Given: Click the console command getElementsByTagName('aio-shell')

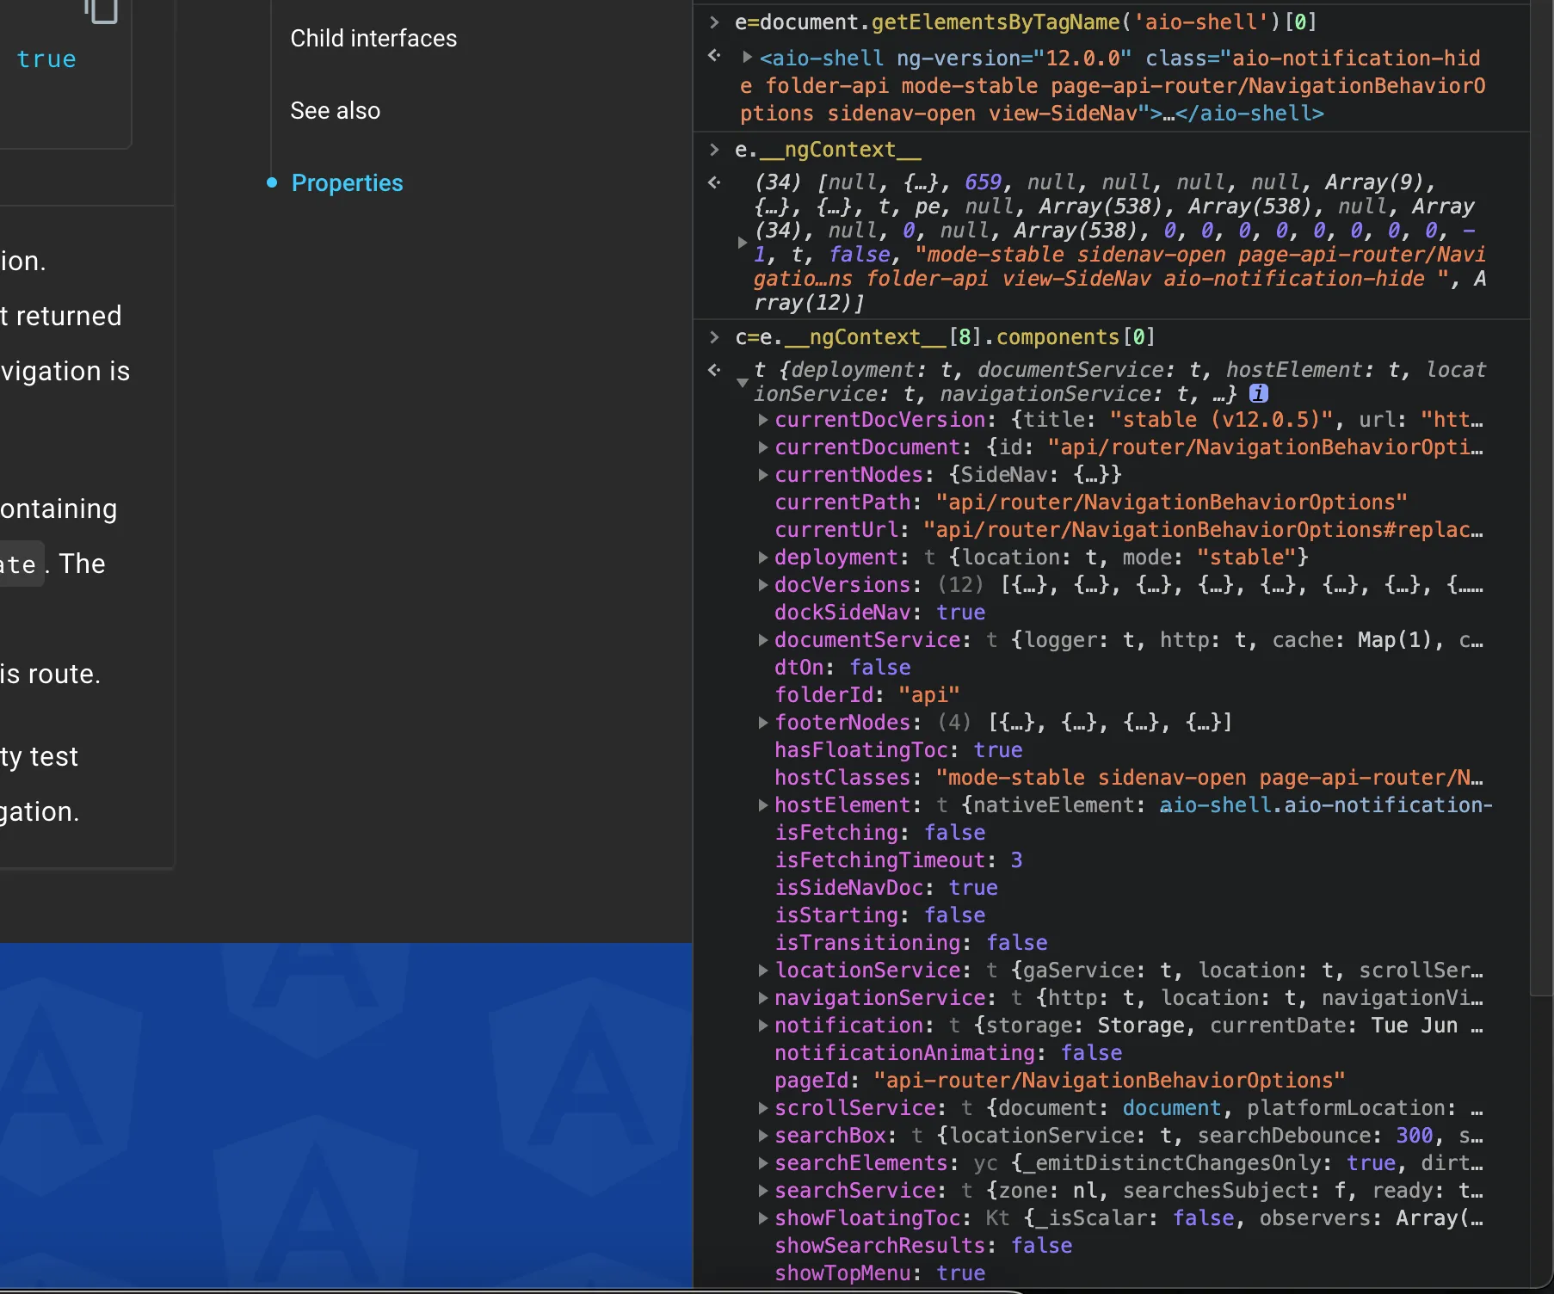Looking at the screenshot, I should coord(1026,22).
